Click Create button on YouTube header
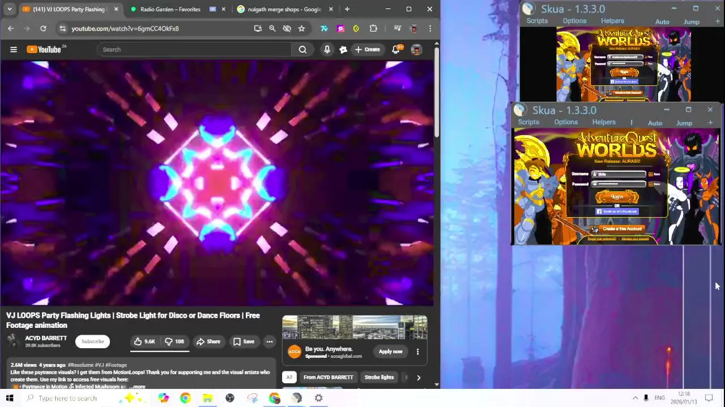Screen dimensions: 725x407 (367, 49)
